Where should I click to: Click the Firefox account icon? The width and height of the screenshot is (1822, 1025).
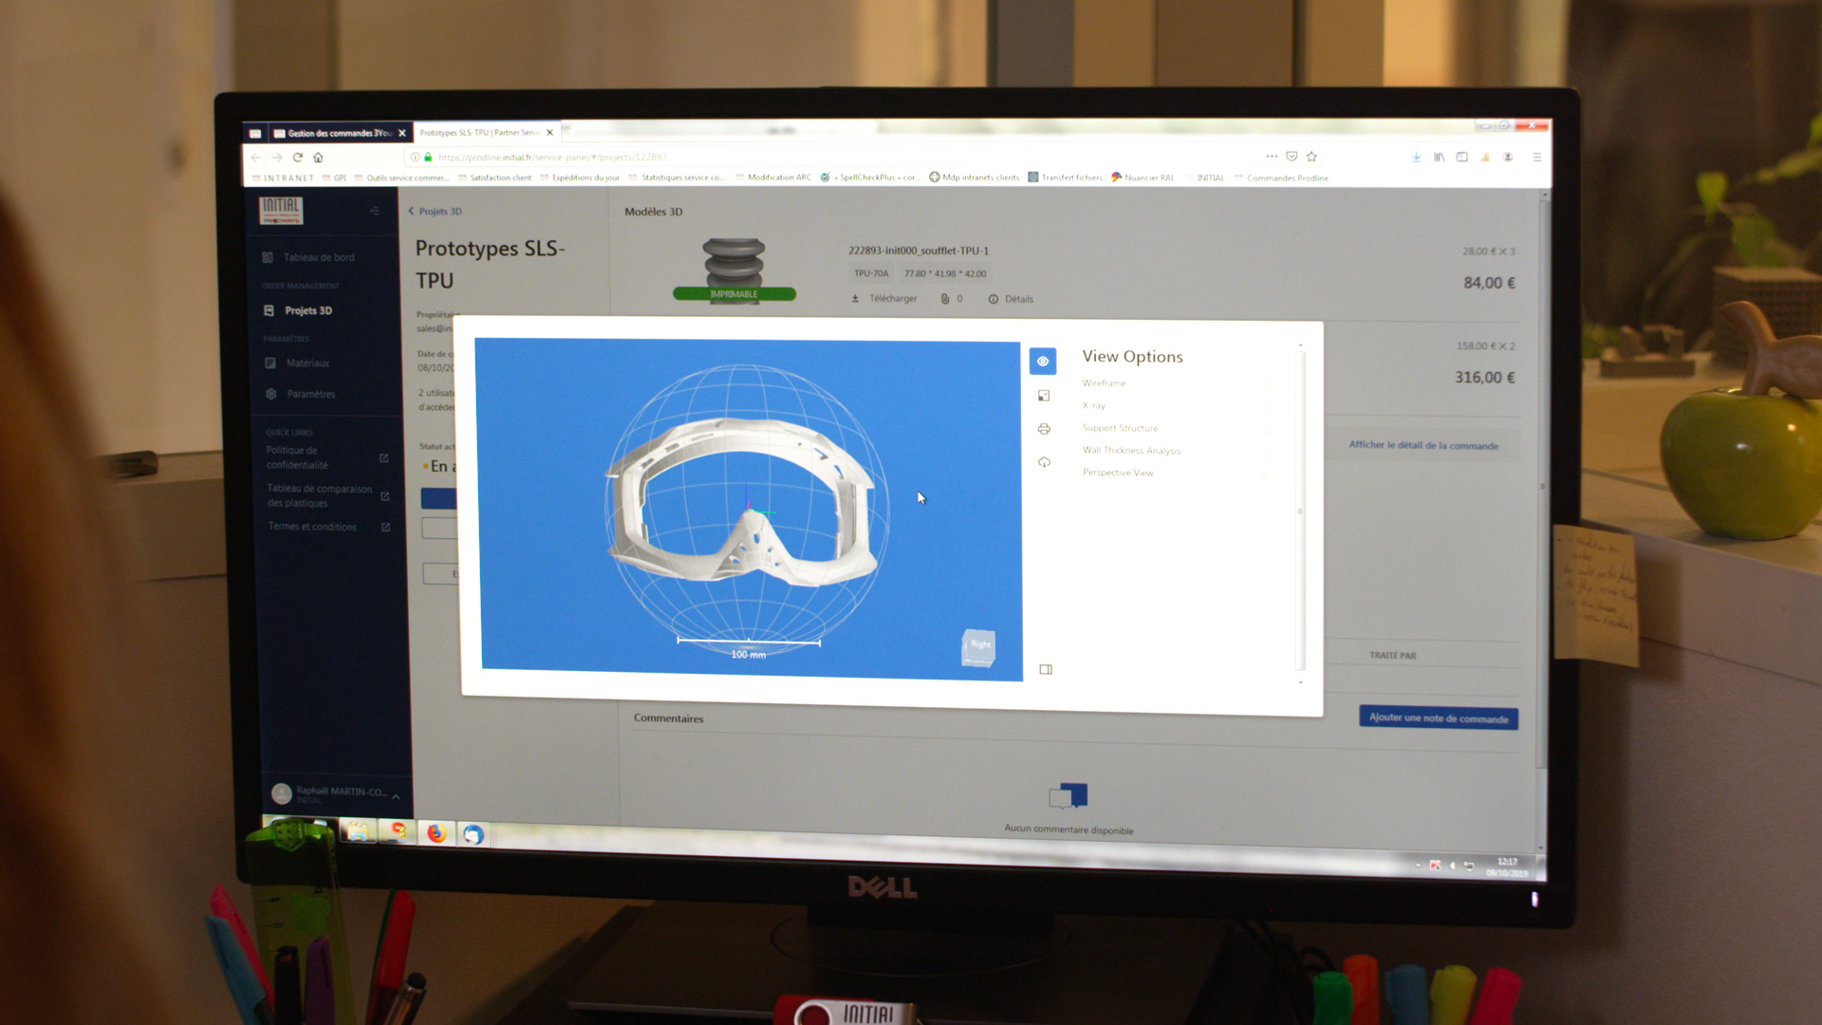(1508, 157)
